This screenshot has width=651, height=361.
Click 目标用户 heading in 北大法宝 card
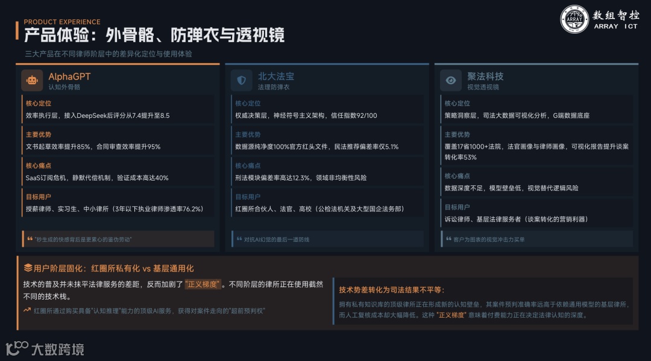point(248,197)
